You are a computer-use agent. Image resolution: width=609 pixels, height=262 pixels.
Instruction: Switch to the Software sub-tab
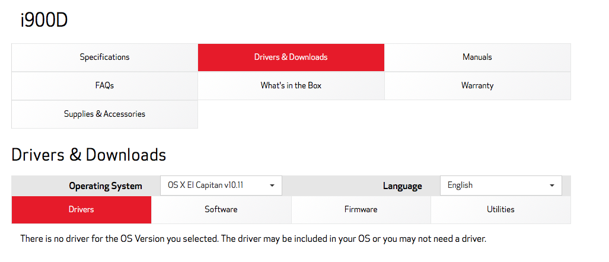(221, 210)
